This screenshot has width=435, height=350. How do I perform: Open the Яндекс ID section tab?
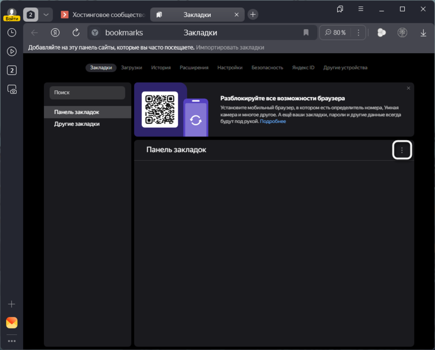303,68
